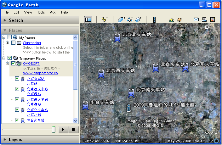This screenshot has height=145, width=222.
Task: Click the My Places globe icon
Action: click(x=15, y=37)
